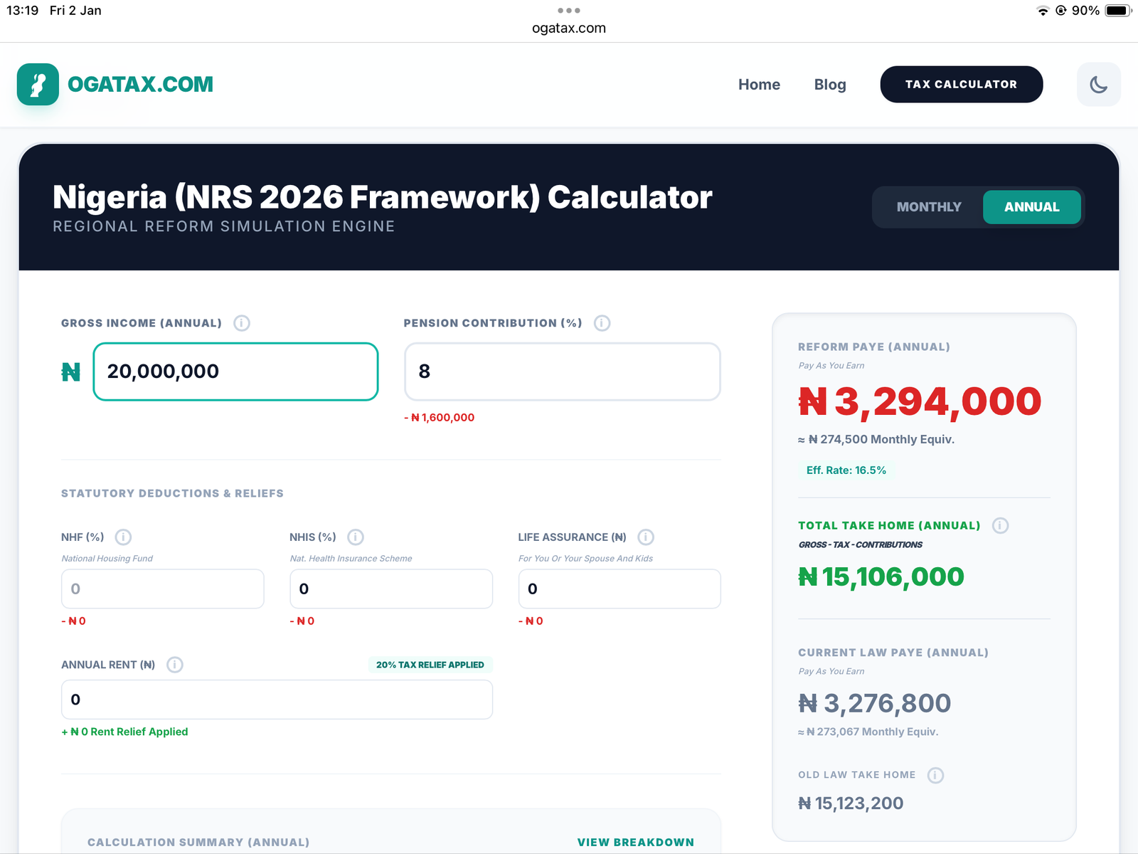Toggle dark mode with the moon icon
This screenshot has height=854, width=1138.
point(1098,84)
